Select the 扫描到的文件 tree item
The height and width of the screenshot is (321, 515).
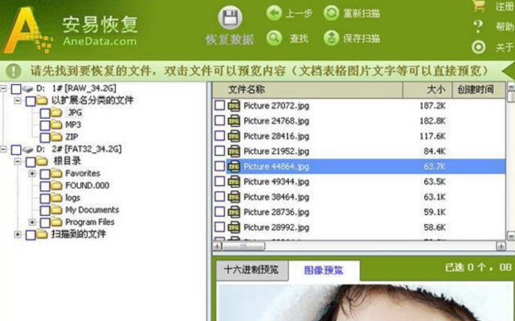click(x=78, y=234)
